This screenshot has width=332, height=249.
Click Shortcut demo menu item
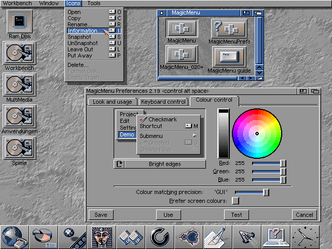(169, 126)
